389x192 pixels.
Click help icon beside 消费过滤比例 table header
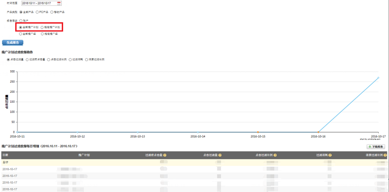[385, 155]
